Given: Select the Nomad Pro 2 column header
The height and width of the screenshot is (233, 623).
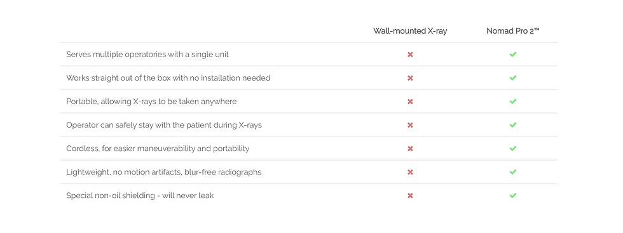Looking at the screenshot, I should (513, 31).
